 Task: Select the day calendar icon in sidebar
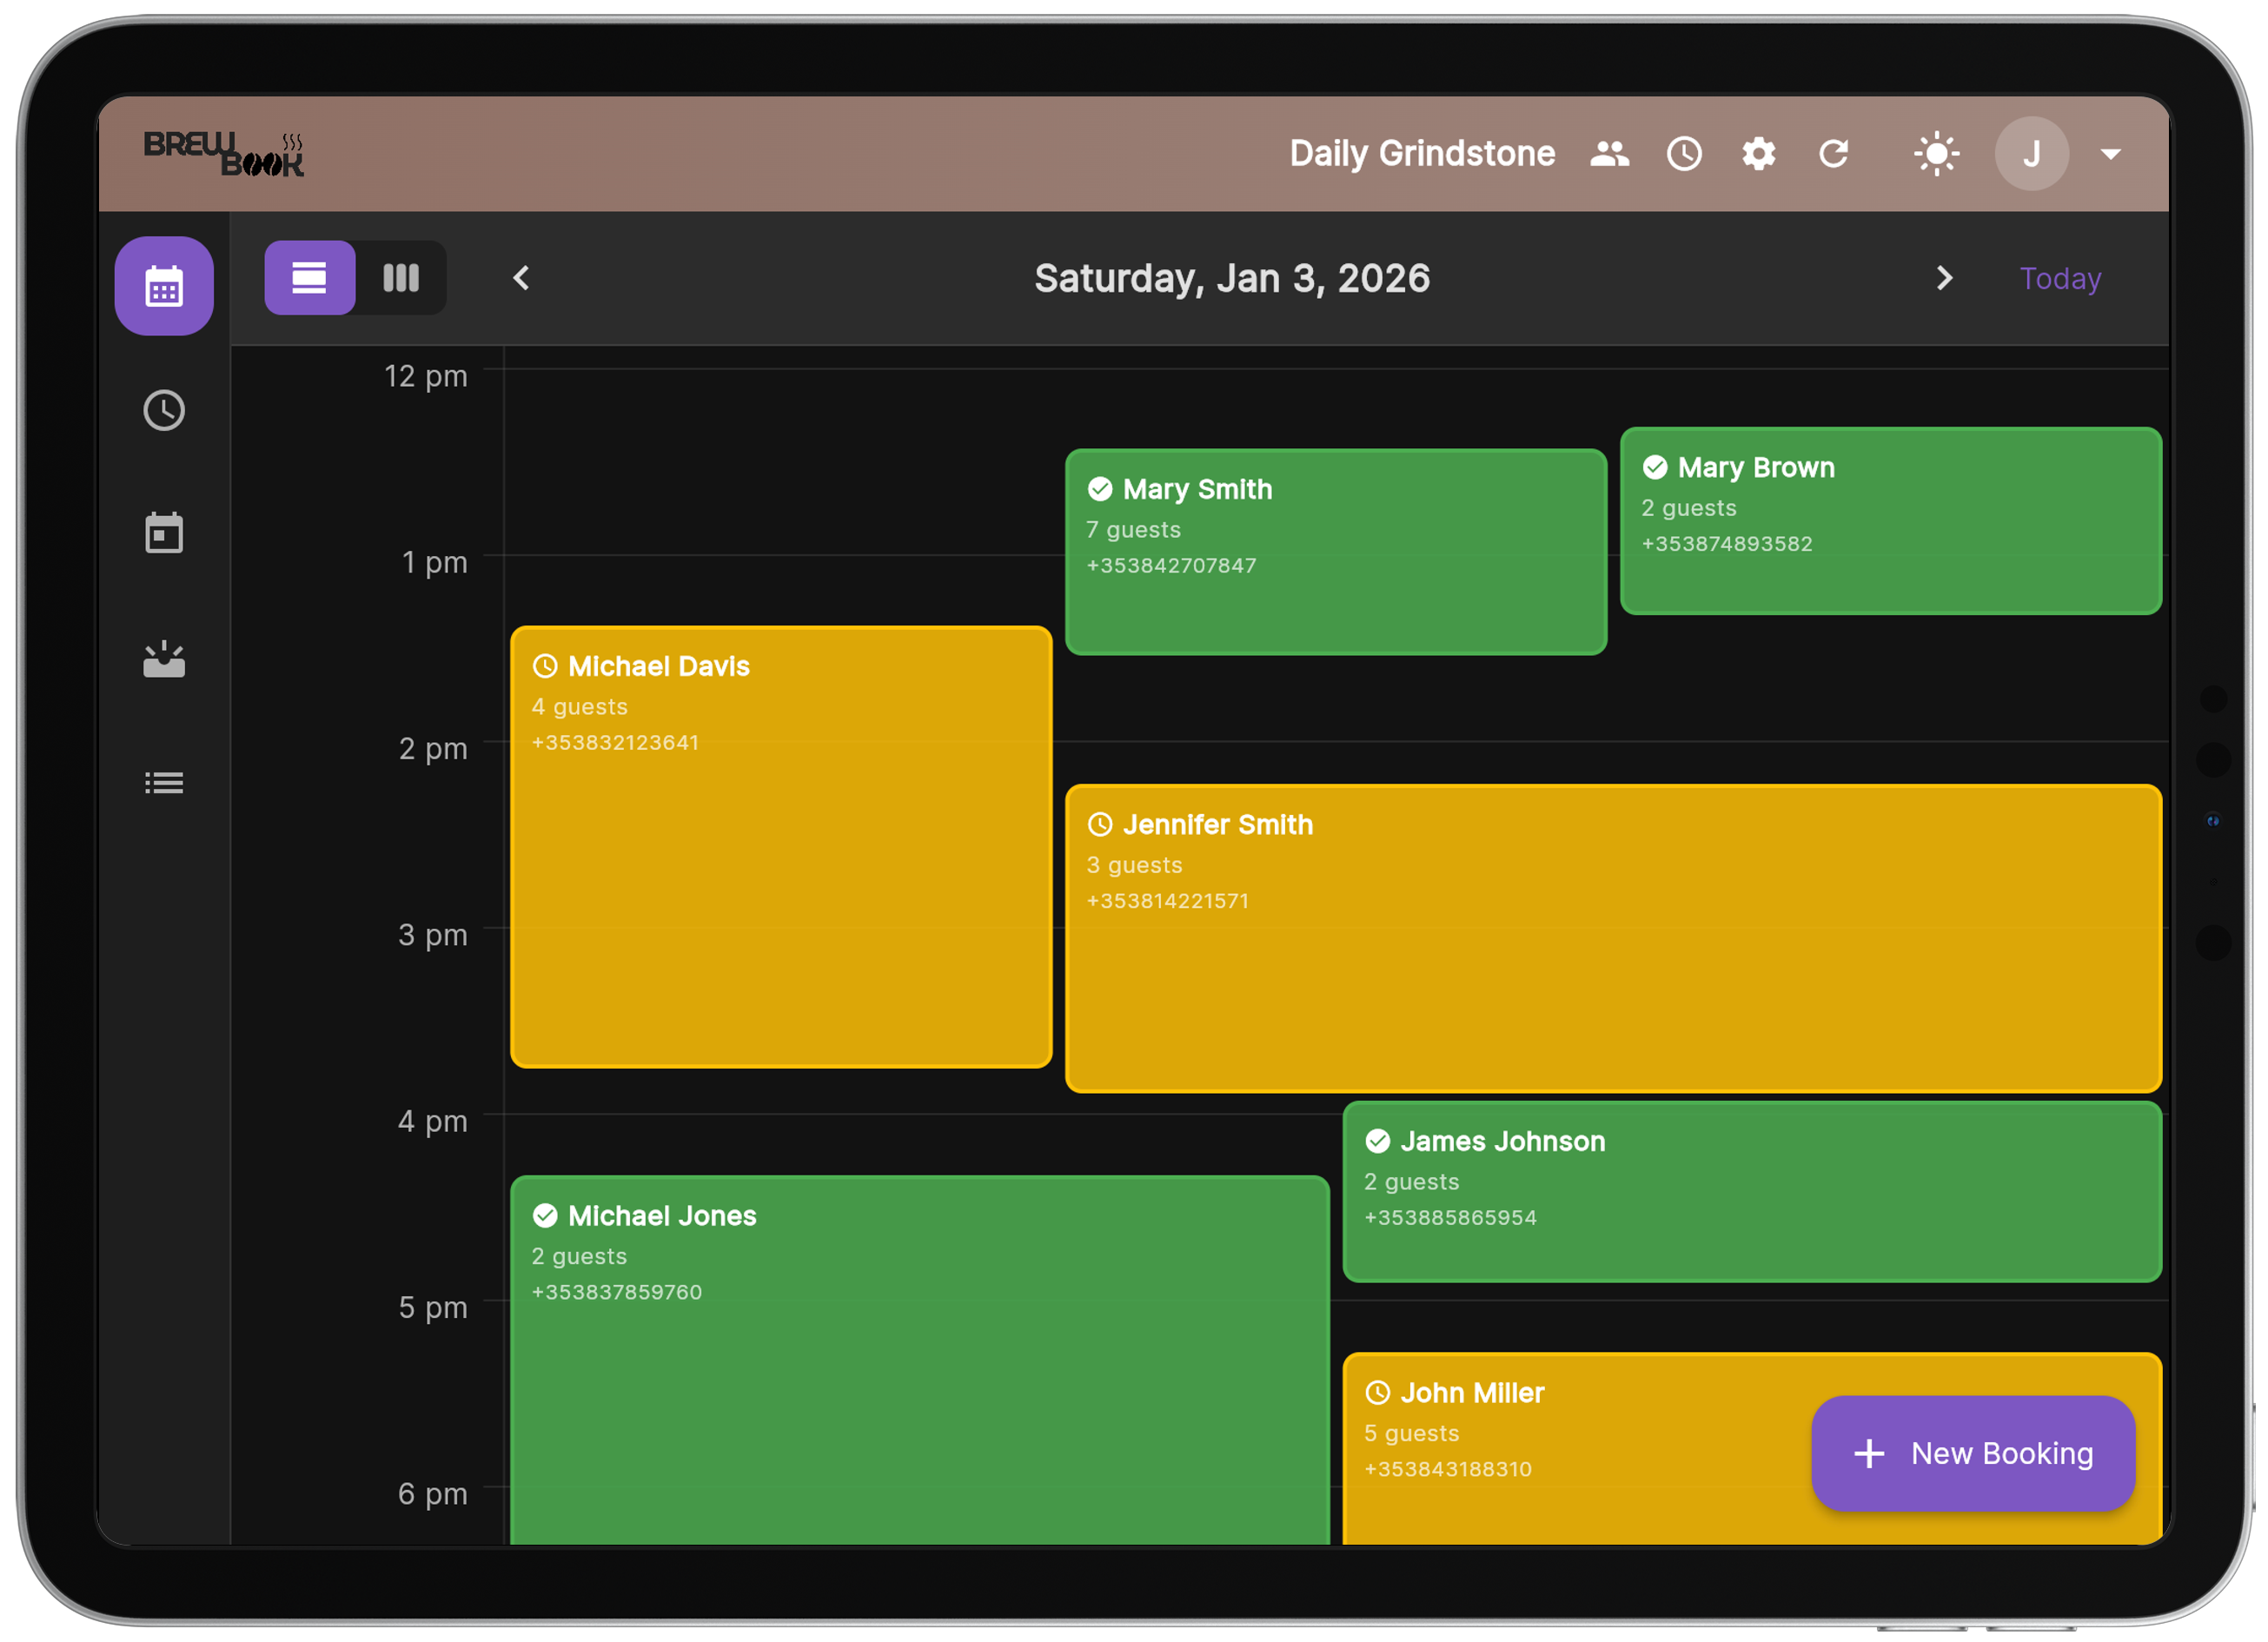(164, 533)
